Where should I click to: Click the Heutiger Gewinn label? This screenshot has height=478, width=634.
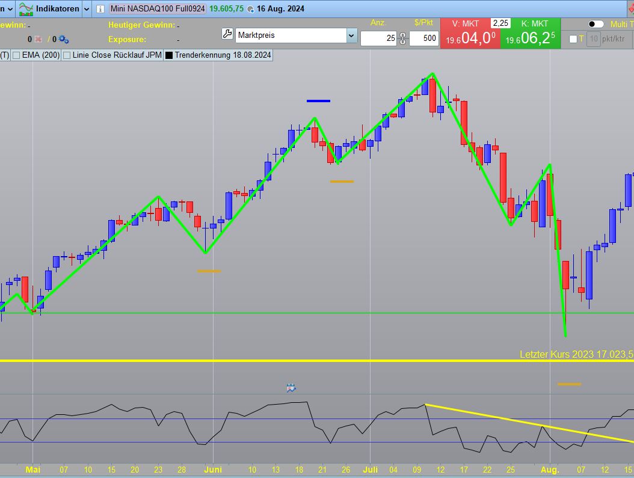[x=141, y=25]
